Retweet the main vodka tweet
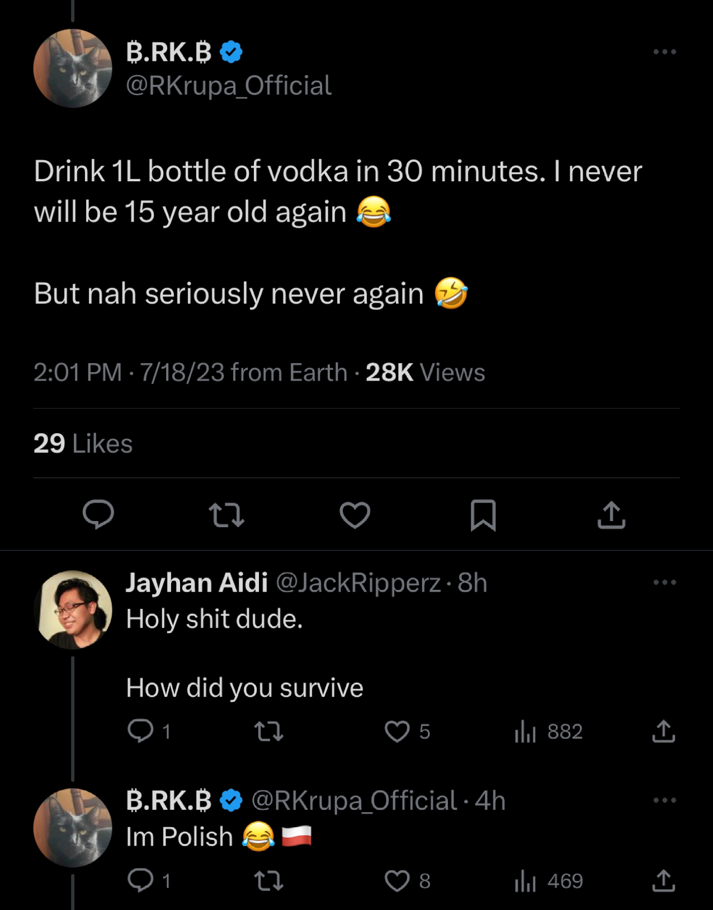 point(226,515)
